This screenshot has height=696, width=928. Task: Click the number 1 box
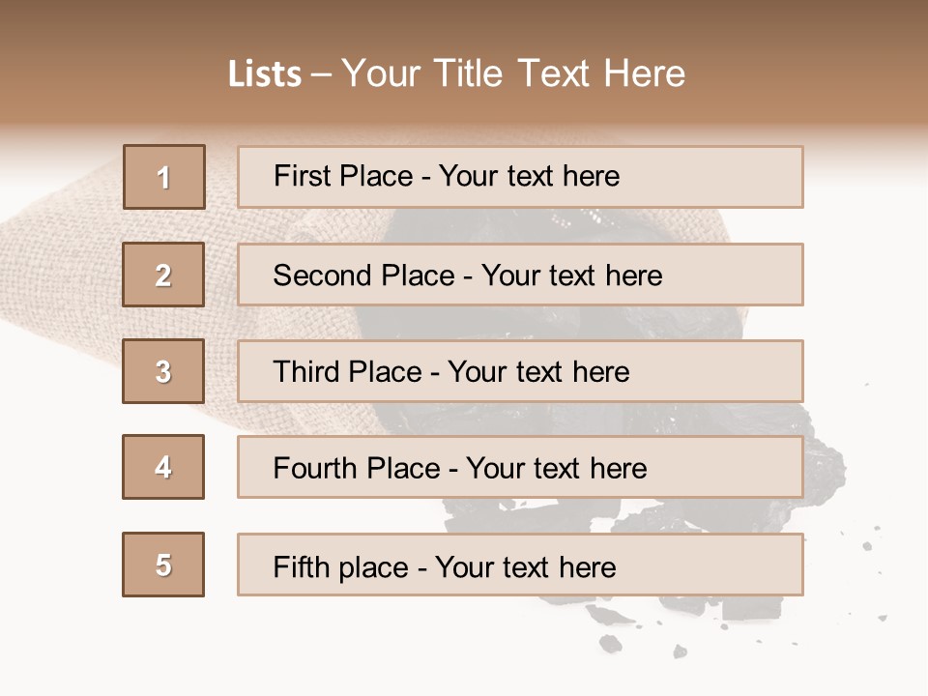point(164,177)
